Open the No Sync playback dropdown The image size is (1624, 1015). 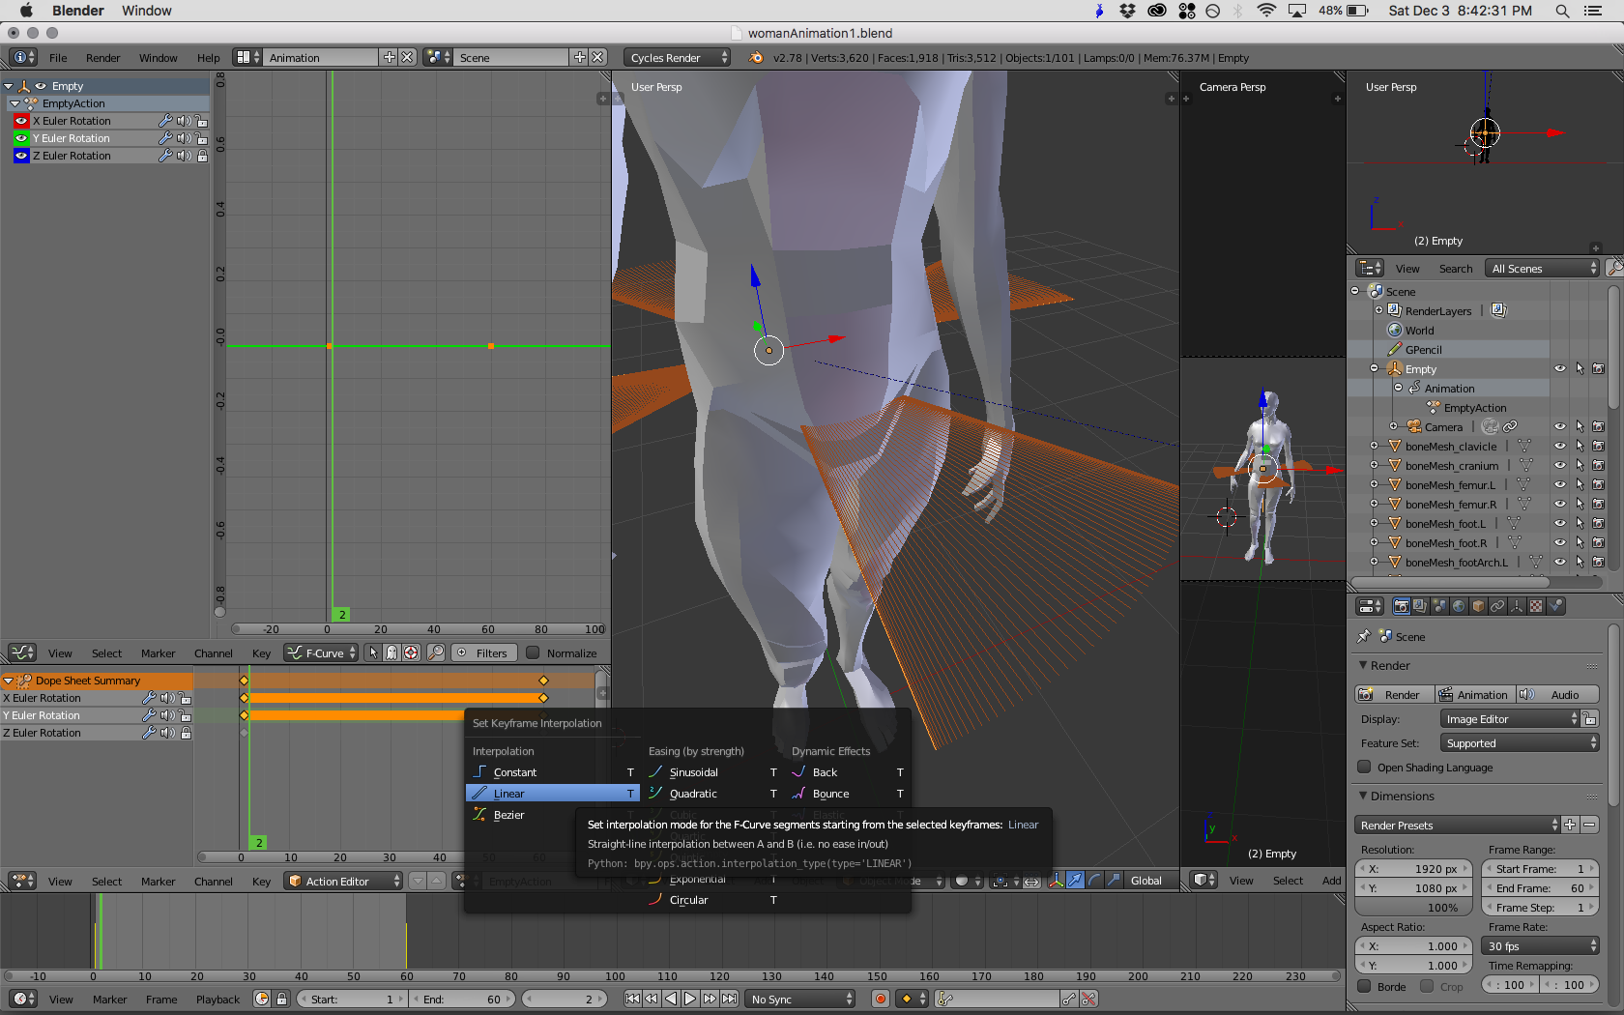coord(801,999)
